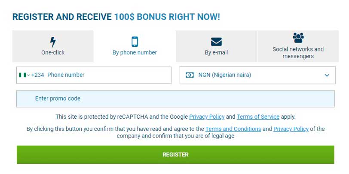Viewport: 349px width, 174px height.
Task: Select the By e-mail tab
Action: click(x=216, y=47)
